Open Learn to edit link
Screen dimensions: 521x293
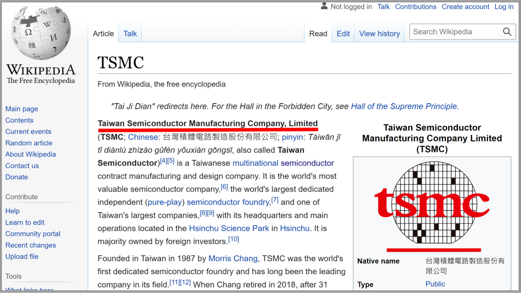coord(25,222)
